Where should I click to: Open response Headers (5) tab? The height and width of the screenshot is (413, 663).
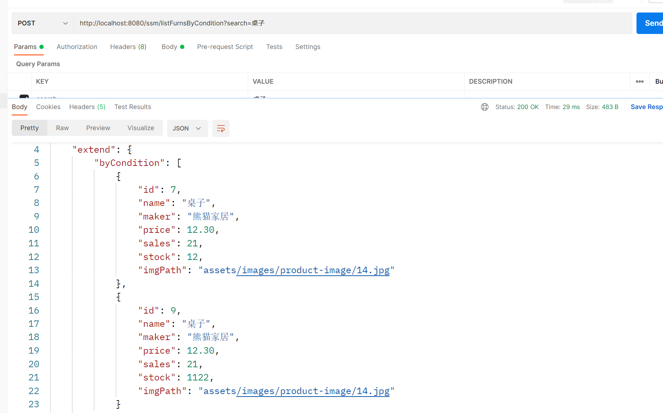(87, 107)
